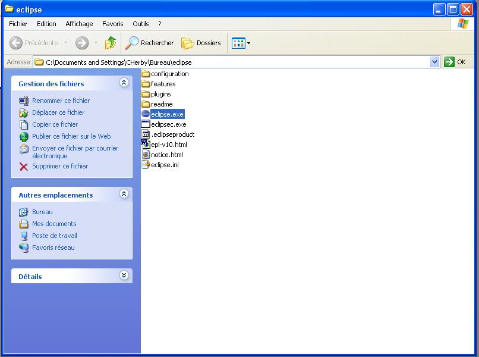The height and width of the screenshot is (357, 479).
Task: Click the eclipse title bar folder icon
Action: 9,9
